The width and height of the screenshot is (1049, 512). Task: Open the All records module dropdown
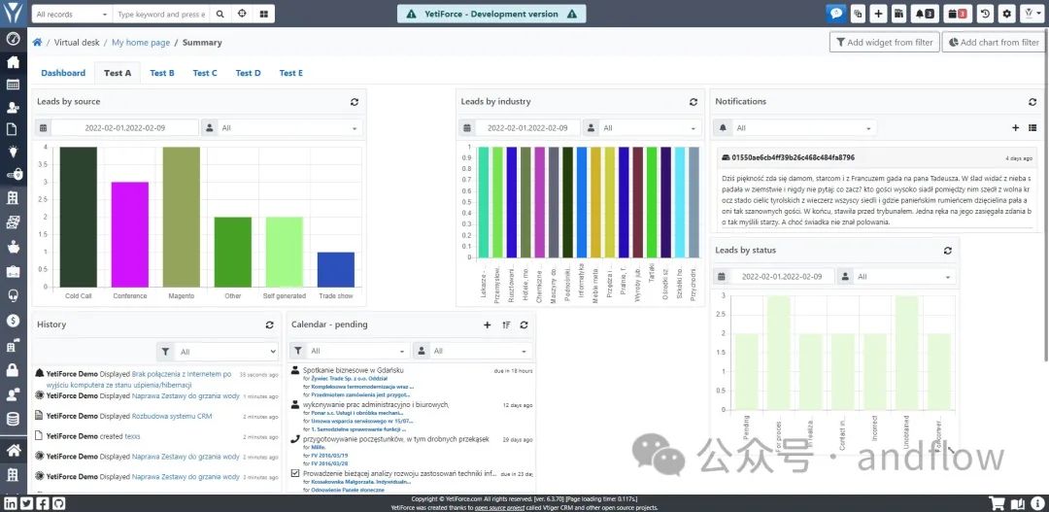click(x=72, y=14)
